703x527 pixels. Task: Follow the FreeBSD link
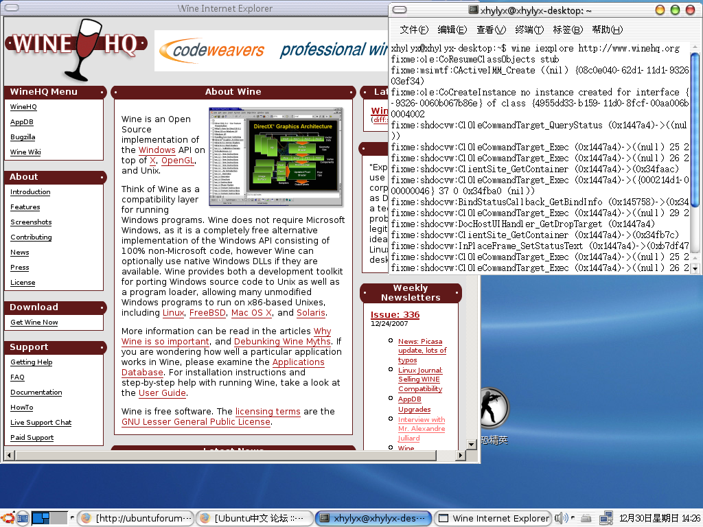point(207,313)
